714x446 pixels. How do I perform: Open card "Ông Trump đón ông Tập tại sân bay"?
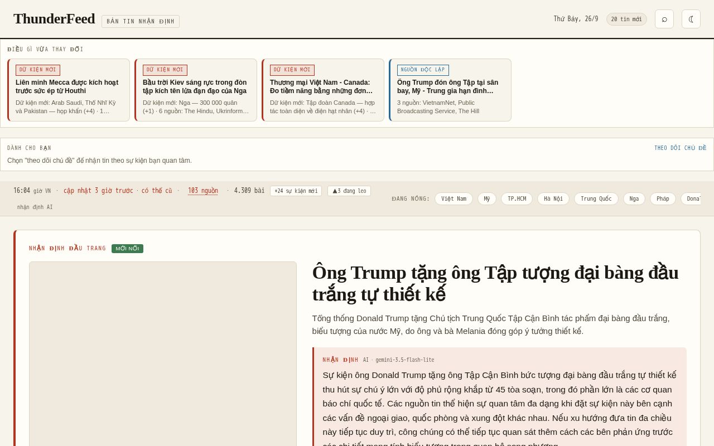(x=450, y=90)
